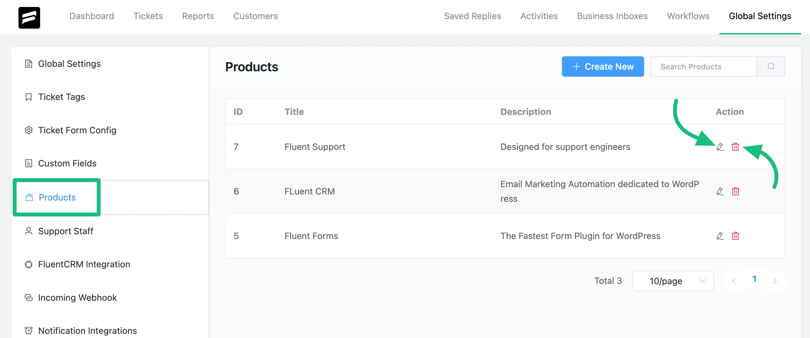Click the Description column header
Screen dimensions: 810x338
tap(526, 112)
